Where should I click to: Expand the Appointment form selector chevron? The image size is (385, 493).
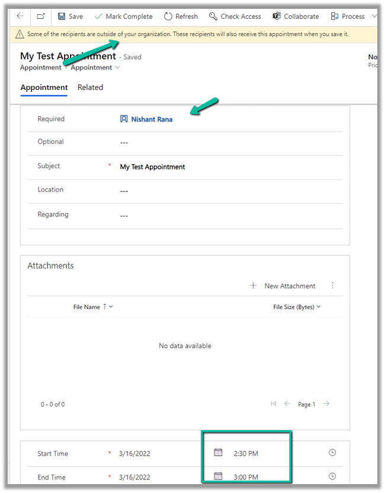coord(117,68)
